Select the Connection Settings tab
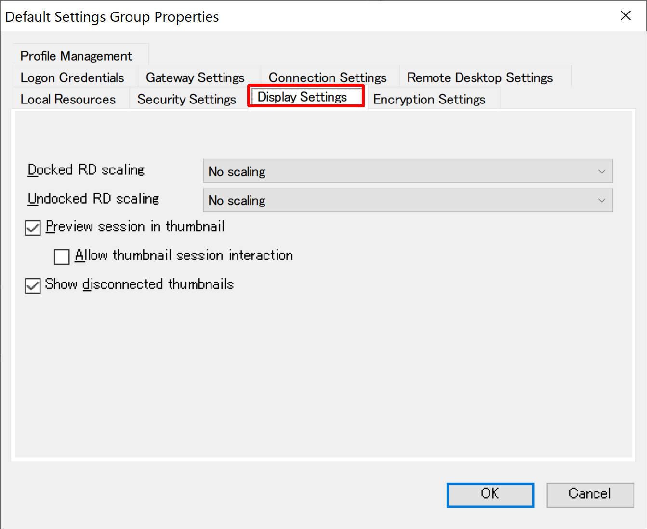Screen dimensions: 647x529 (x=330, y=77)
